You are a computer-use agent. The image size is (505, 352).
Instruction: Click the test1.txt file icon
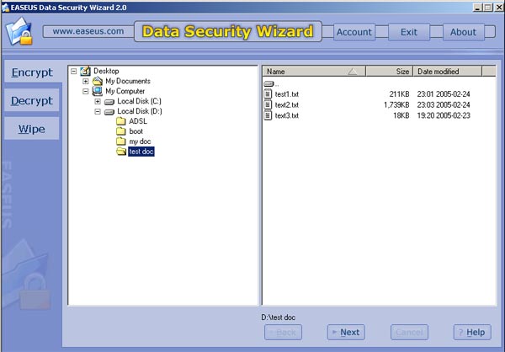[268, 93]
